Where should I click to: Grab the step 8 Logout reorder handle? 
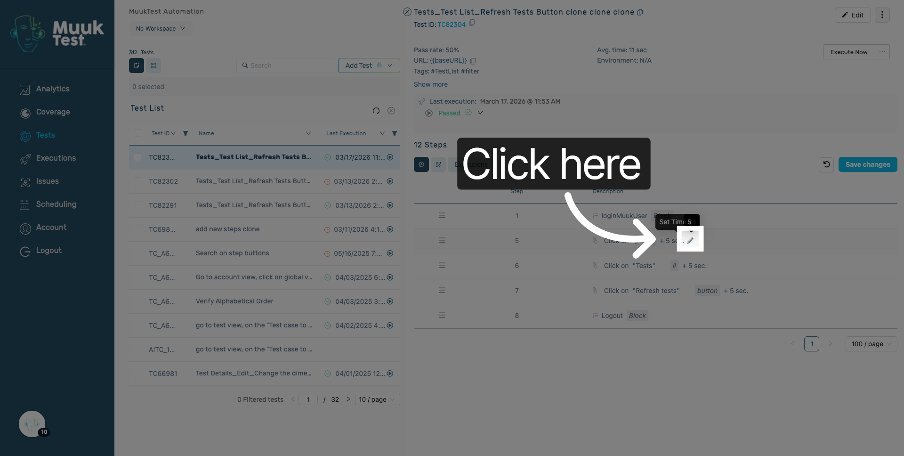click(442, 315)
